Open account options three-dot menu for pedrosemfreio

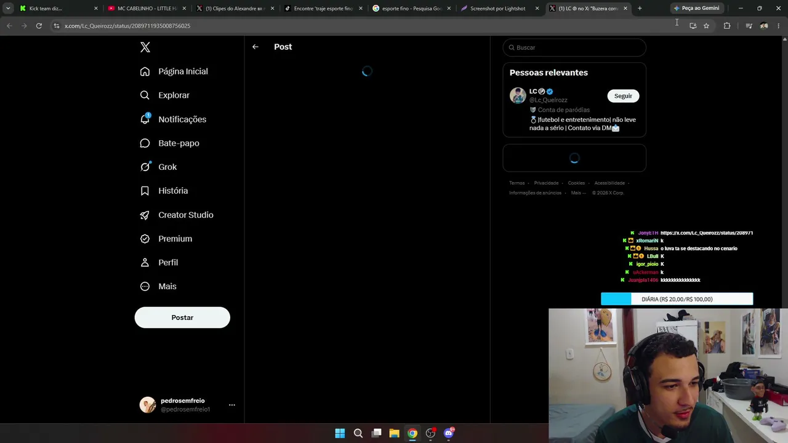(x=232, y=405)
